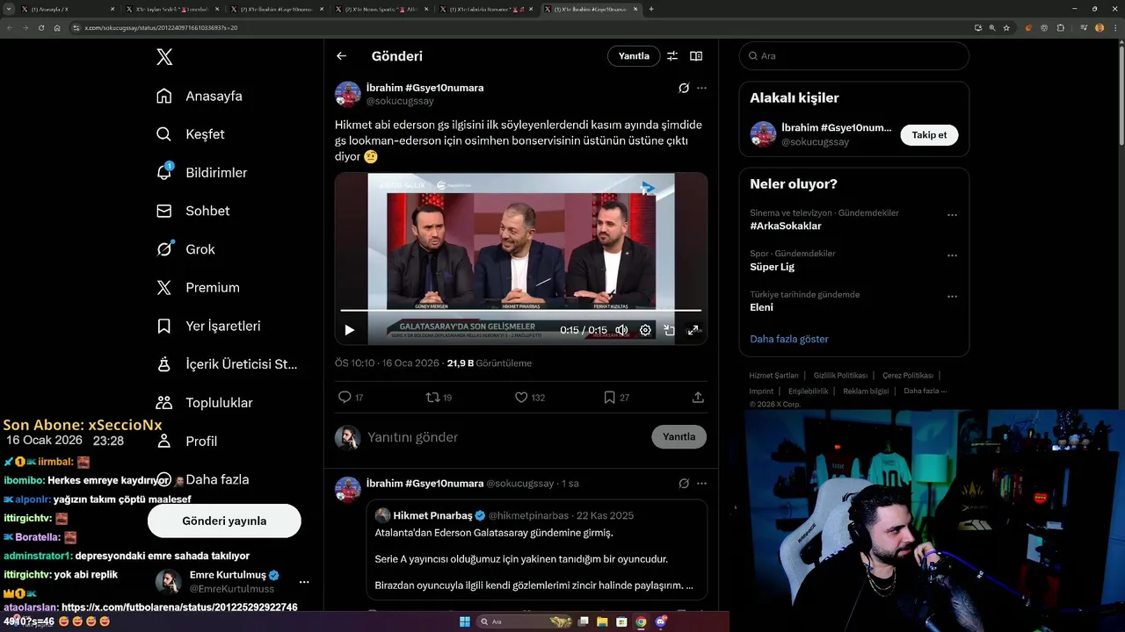Switch to the first browser tab Anasayfa / X
The height and width of the screenshot is (632, 1125).
(68, 9)
